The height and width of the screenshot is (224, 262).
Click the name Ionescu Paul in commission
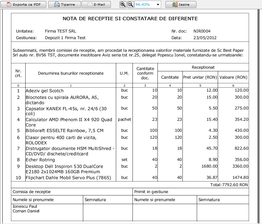(25, 206)
